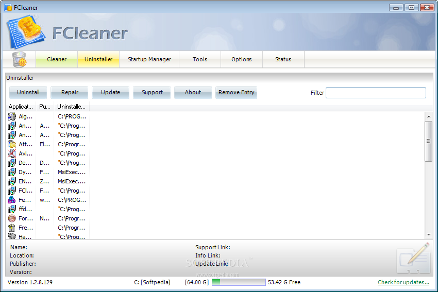Click the FCleaner sponge logo in header
438x292 pixels.
coord(26,31)
